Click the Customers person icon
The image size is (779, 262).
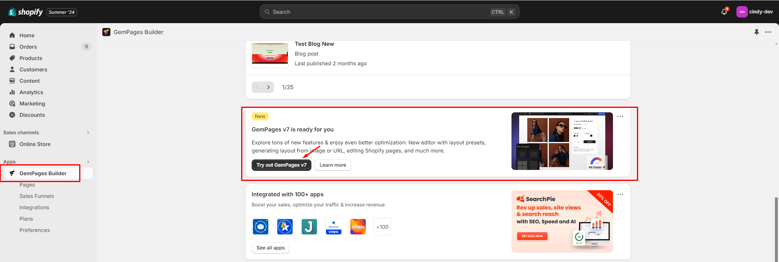pyautogui.click(x=12, y=69)
